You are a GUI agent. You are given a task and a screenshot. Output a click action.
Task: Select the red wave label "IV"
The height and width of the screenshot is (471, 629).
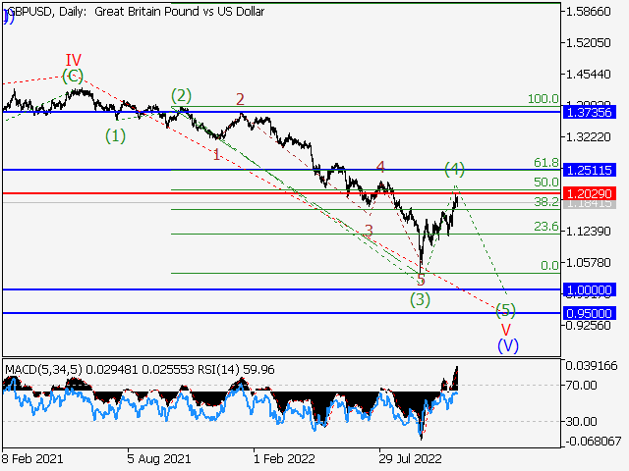(x=74, y=61)
